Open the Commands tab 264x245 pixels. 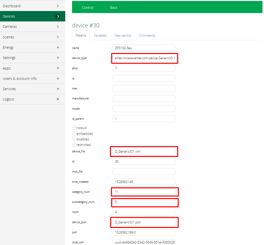tap(147, 36)
